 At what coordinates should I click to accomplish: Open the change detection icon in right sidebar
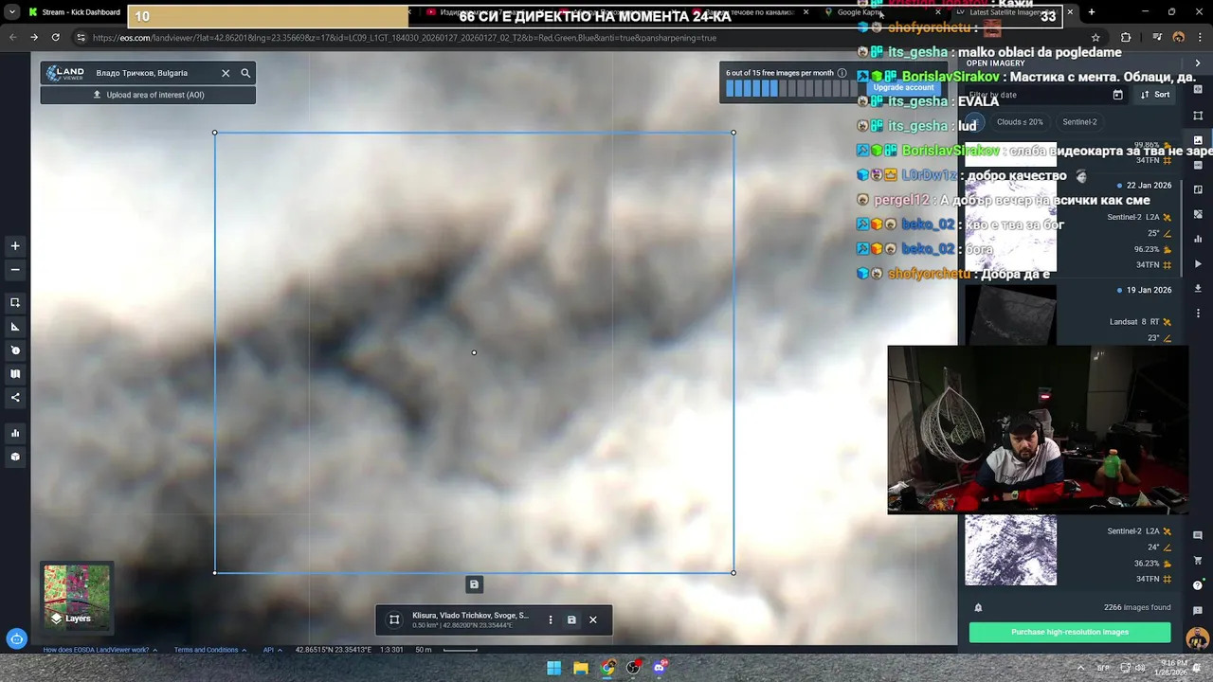pyautogui.click(x=1198, y=214)
